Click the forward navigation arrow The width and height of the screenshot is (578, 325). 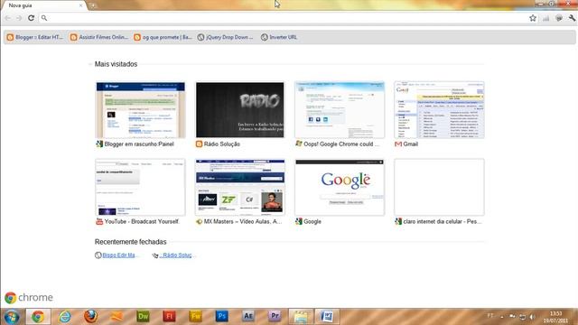tap(19, 18)
